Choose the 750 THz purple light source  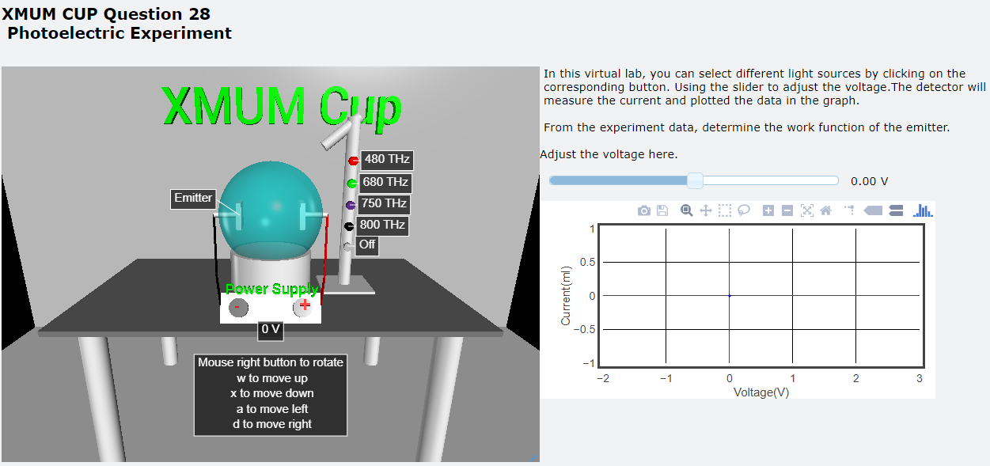coord(350,205)
